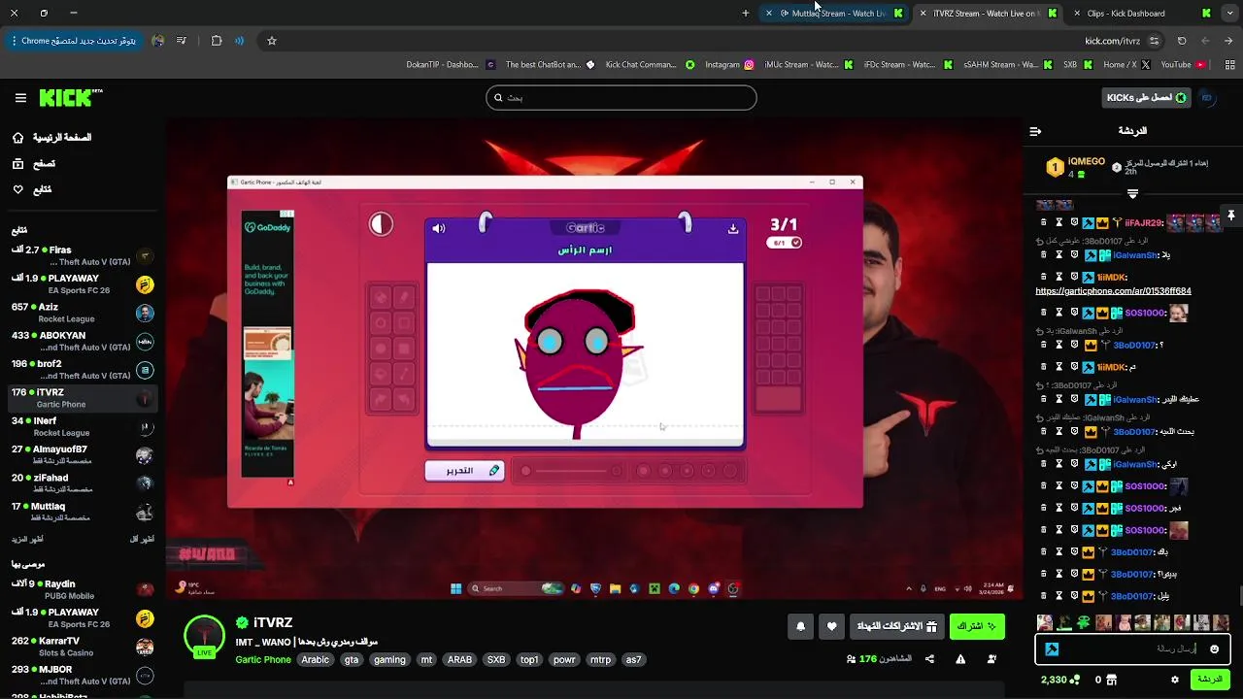Image resolution: width=1243 pixels, height=699 pixels.
Task: Click the download icon in Gartic Phone
Action: click(x=733, y=229)
